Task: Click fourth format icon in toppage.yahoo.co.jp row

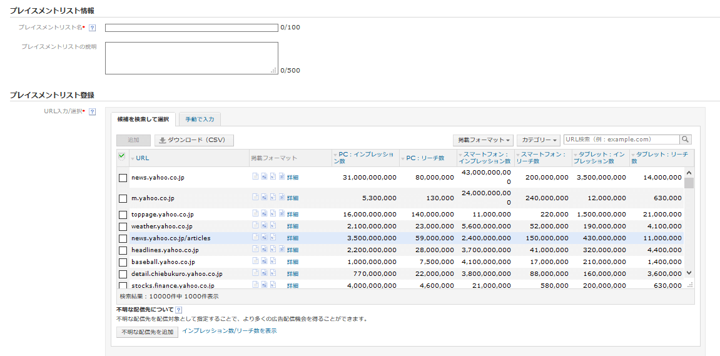Action: [282, 213]
